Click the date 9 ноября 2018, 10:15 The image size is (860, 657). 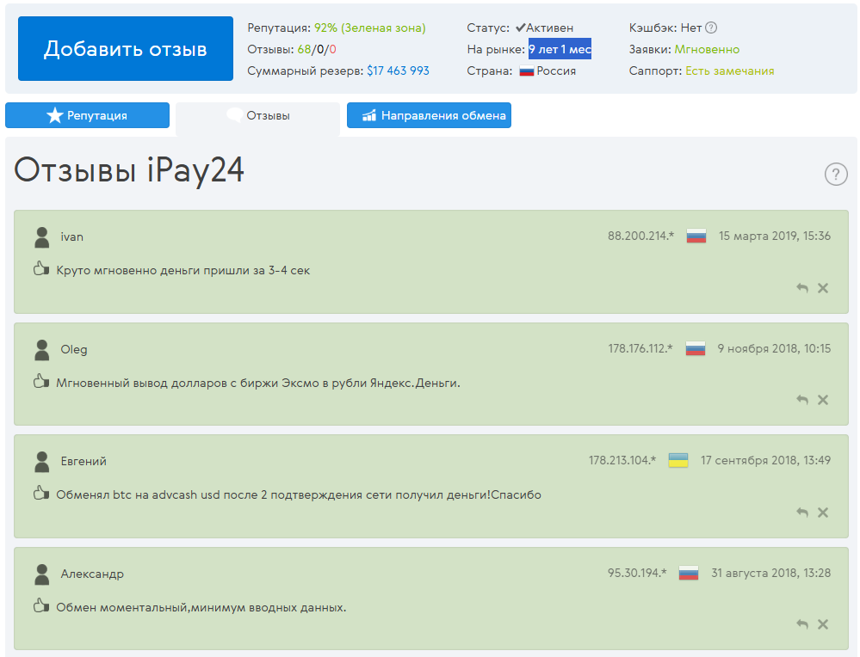click(x=774, y=348)
